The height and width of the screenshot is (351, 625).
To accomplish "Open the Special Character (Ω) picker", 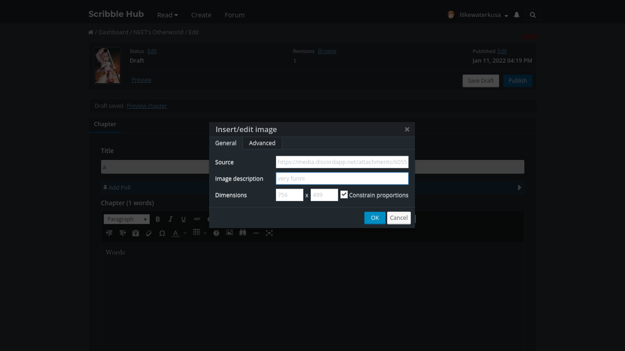I will [162, 233].
